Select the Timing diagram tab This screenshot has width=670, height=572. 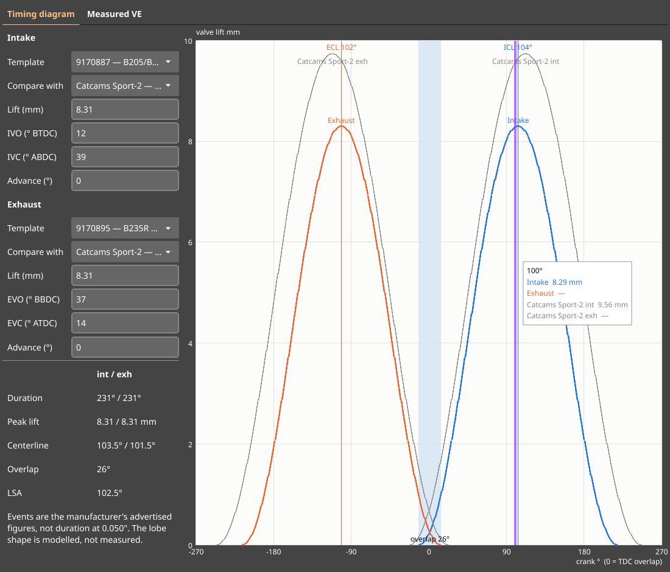[x=41, y=14]
